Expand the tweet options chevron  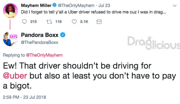[175, 6]
